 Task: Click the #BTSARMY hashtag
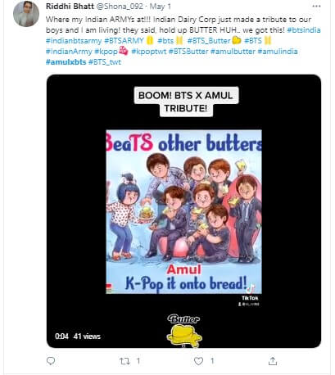[124, 41]
